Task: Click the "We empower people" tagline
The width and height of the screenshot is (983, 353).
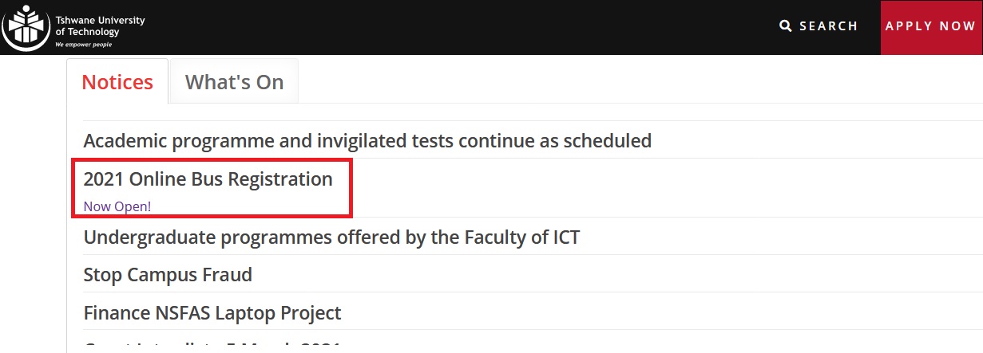Action: pos(83,45)
